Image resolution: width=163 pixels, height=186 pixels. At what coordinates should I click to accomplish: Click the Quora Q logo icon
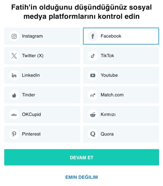pos(93,134)
